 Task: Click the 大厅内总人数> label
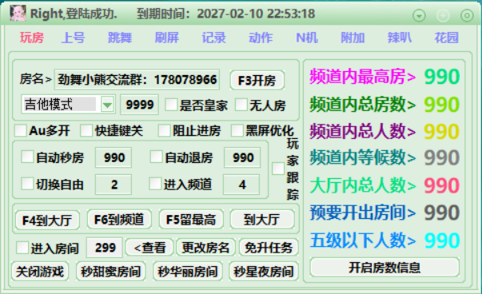coord(363,185)
